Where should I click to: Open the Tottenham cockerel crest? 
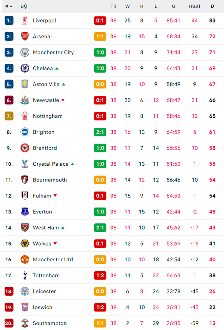[25, 275]
